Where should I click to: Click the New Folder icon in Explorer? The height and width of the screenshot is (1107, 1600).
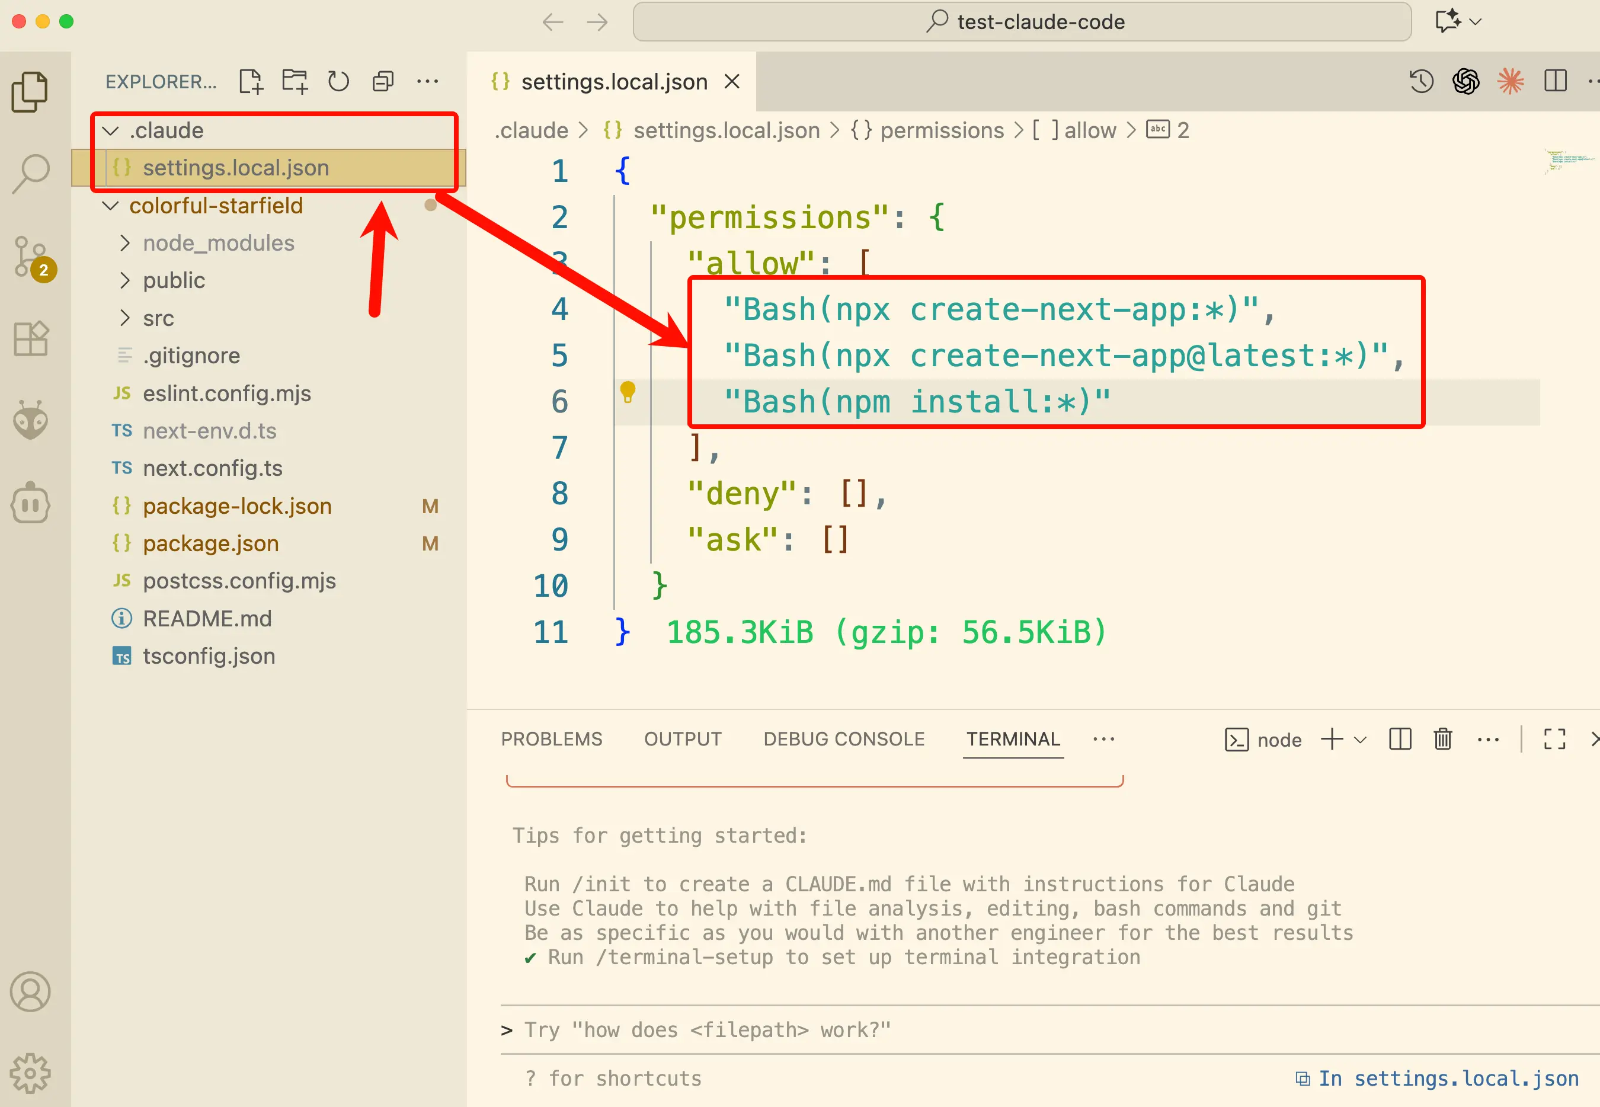pos(295,81)
